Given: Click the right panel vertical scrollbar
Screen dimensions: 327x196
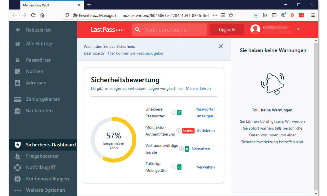Looking at the screenshot, I should [316, 117].
